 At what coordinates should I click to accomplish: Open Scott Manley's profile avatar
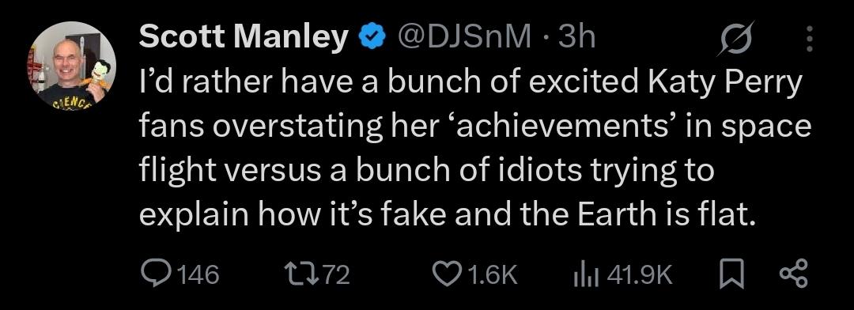click(71, 66)
